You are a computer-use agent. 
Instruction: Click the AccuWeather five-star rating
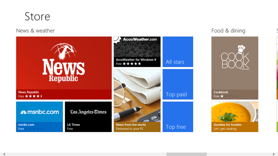click(132, 64)
